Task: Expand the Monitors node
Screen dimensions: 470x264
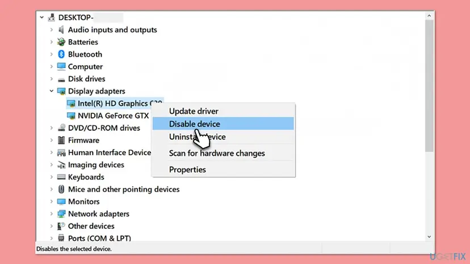Action: pyautogui.click(x=52, y=202)
